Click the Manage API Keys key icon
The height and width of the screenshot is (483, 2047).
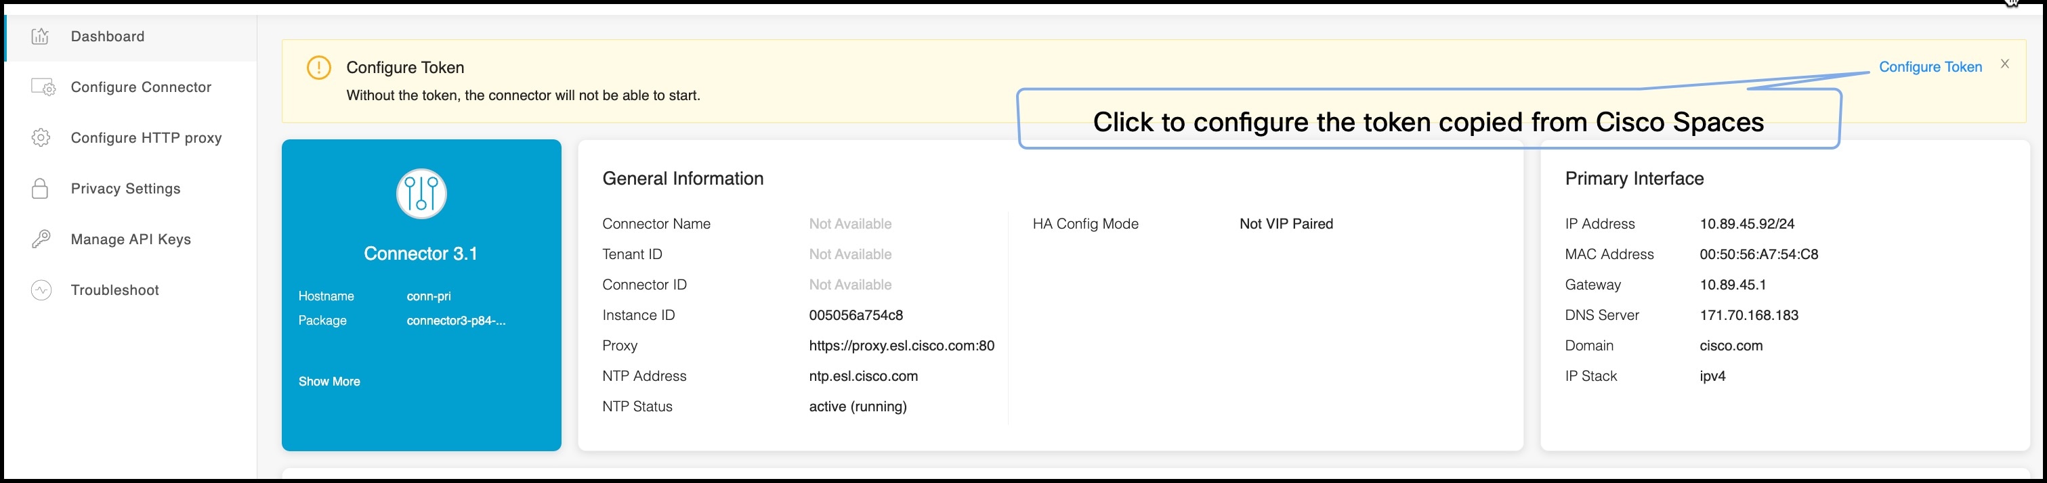coord(41,239)
